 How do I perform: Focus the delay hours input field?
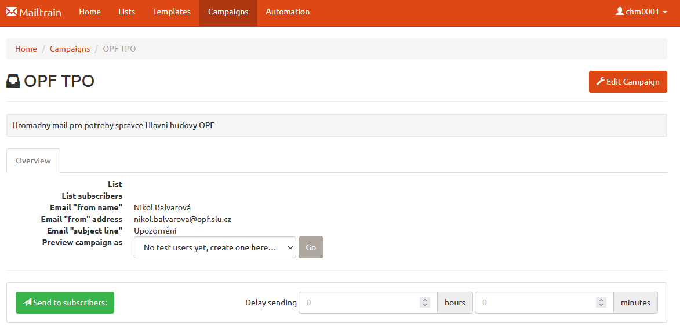pos(368,303)
